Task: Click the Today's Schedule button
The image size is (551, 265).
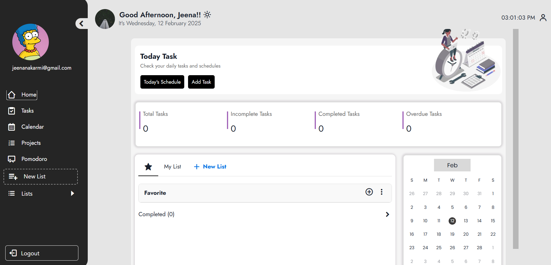Action: coord(162,82)
